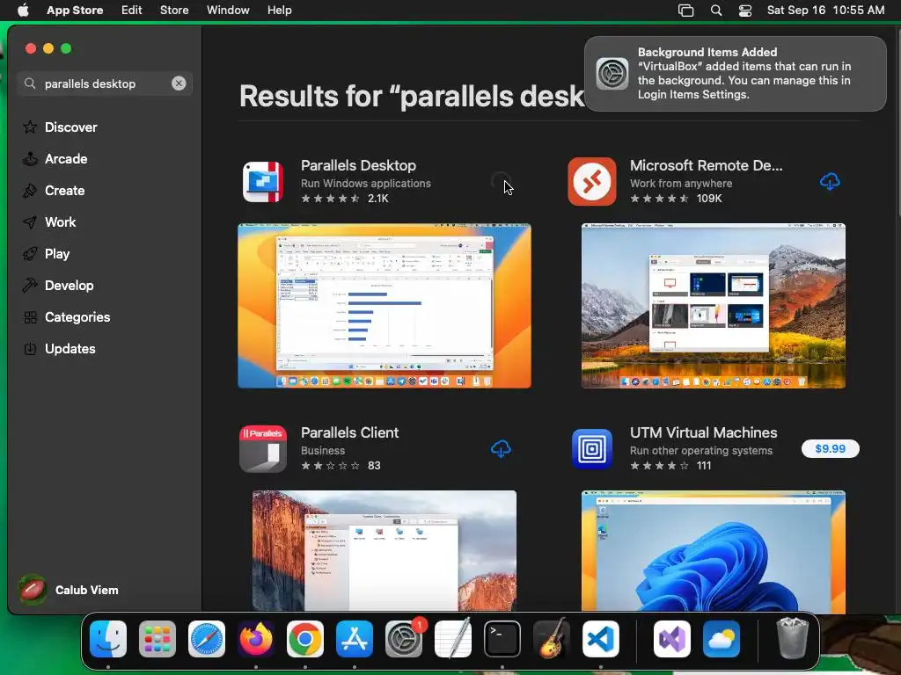Viewport: 901px width, 675px height.
Task: Open Safari from the Dock
Action: point(207,639)
